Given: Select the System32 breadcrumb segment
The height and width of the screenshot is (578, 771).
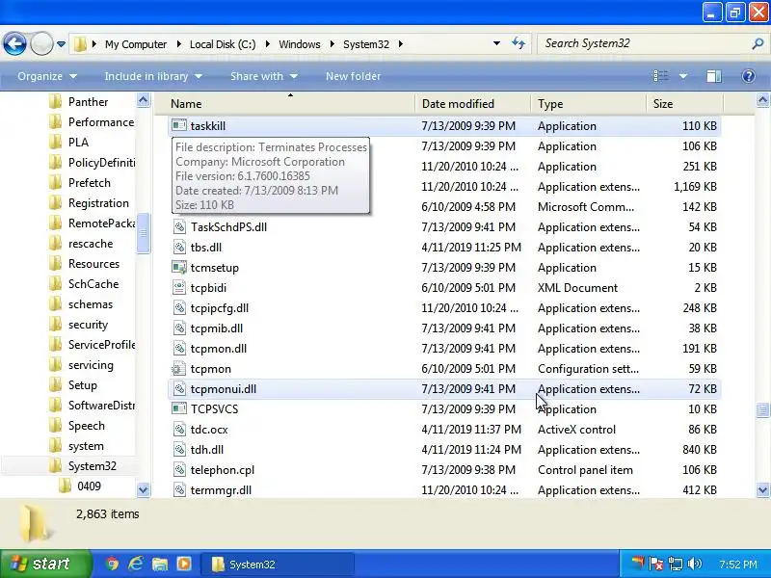Looking at the screenshot, I should point(366,44).
